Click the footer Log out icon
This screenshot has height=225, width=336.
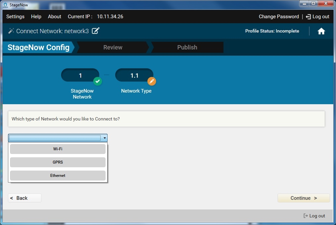coord(306,216)
